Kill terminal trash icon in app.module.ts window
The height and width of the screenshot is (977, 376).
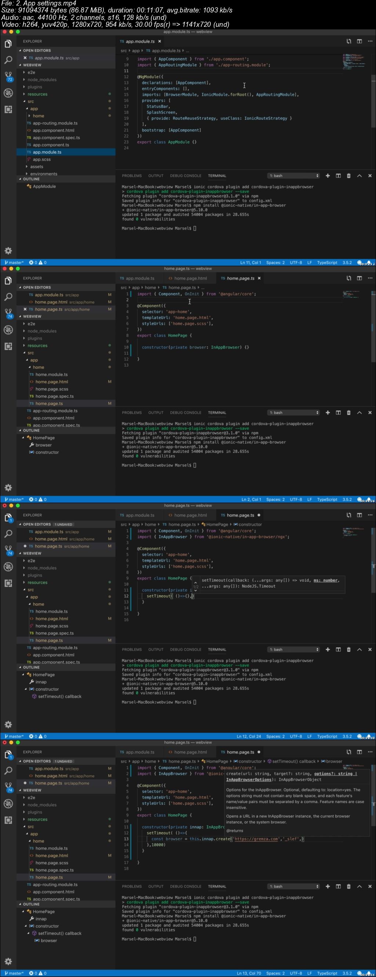coord(349,176)
